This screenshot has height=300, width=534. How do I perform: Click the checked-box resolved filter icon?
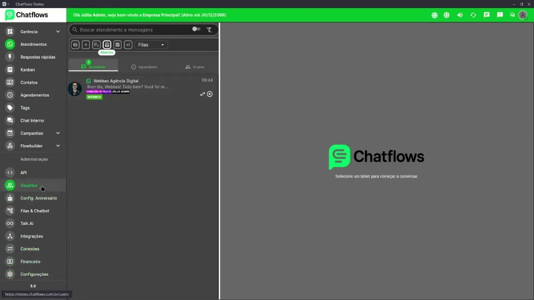(x=118, y=45)
